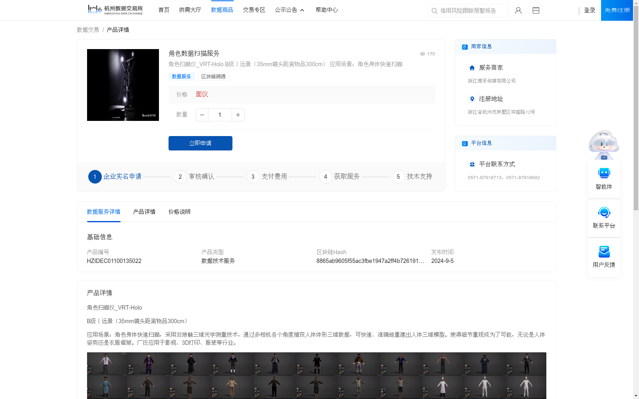639x399 pixels.
Task: Open 帮助中心 navigation item
Action: coord(327,10)
